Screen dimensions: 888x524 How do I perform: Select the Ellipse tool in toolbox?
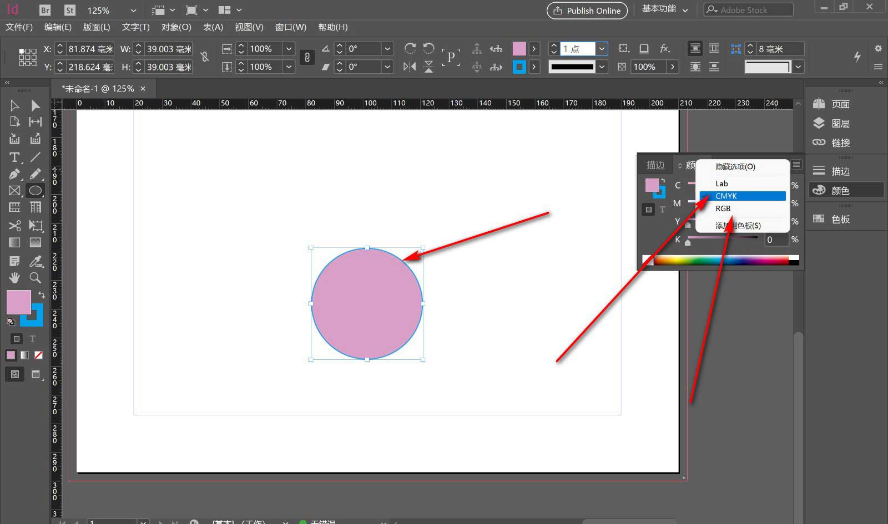pos(35,191)
